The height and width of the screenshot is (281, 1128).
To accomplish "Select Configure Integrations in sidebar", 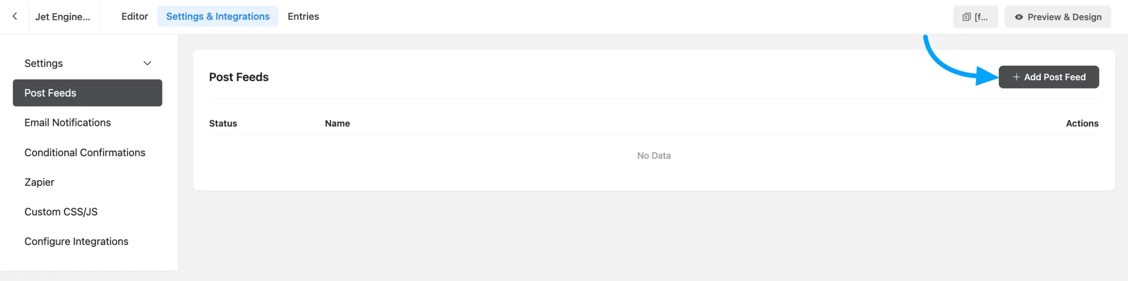I will [x=76, y=241].
